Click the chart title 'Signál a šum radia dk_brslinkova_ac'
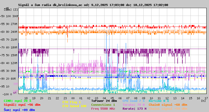Viewport: 209px width, 112px height. [x=50, y=5]
